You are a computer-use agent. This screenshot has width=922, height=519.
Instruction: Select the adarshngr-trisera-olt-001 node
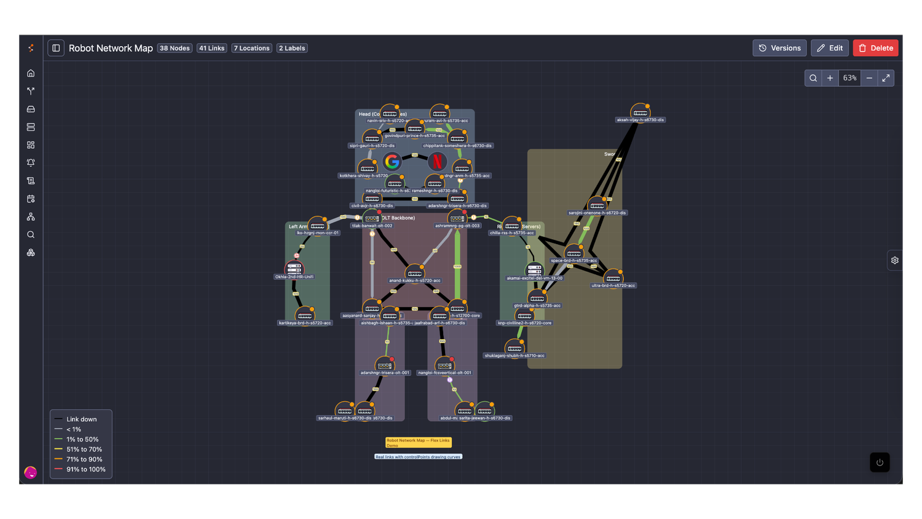click(x=385, y=365)
